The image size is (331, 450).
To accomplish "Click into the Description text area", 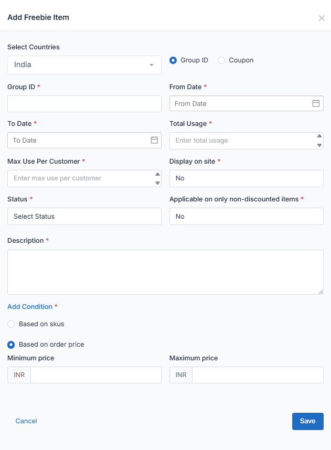I will pos(165,272).
